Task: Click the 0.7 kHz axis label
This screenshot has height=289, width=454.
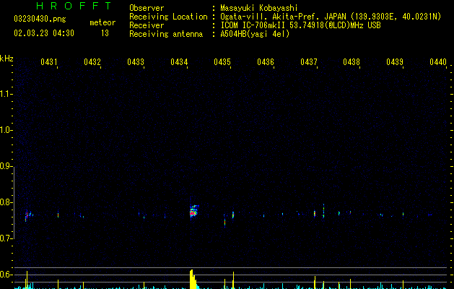Action: 6,238
